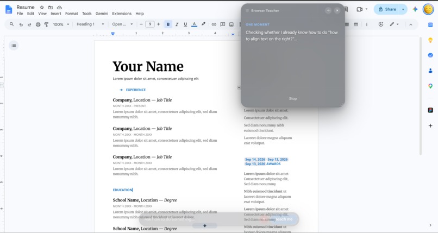Viewport: 438px width, 233px height.
Task: Star the Resume document
Action: pyautogui.click(x=42, y=8)
